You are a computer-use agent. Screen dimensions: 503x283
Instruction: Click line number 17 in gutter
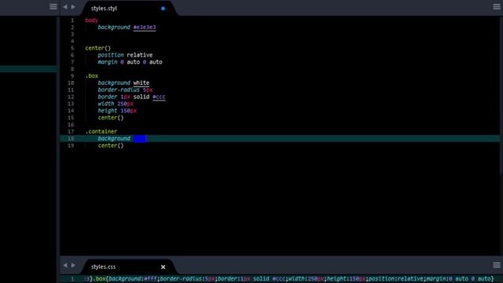pyautogui.click(x=71, y=131)
